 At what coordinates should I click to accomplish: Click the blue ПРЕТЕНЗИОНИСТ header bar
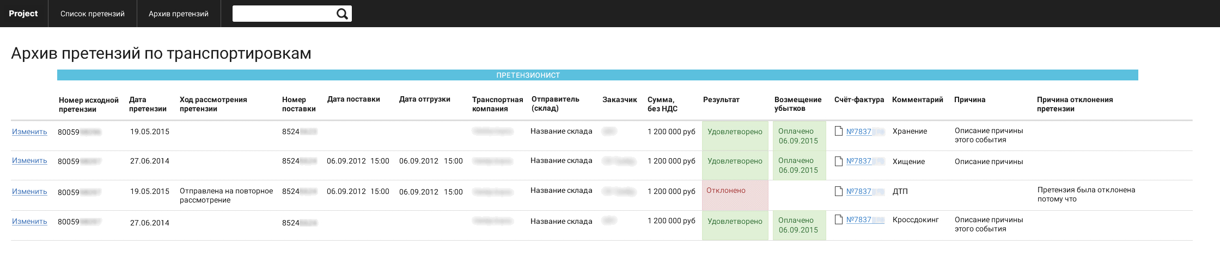[597, 75]
